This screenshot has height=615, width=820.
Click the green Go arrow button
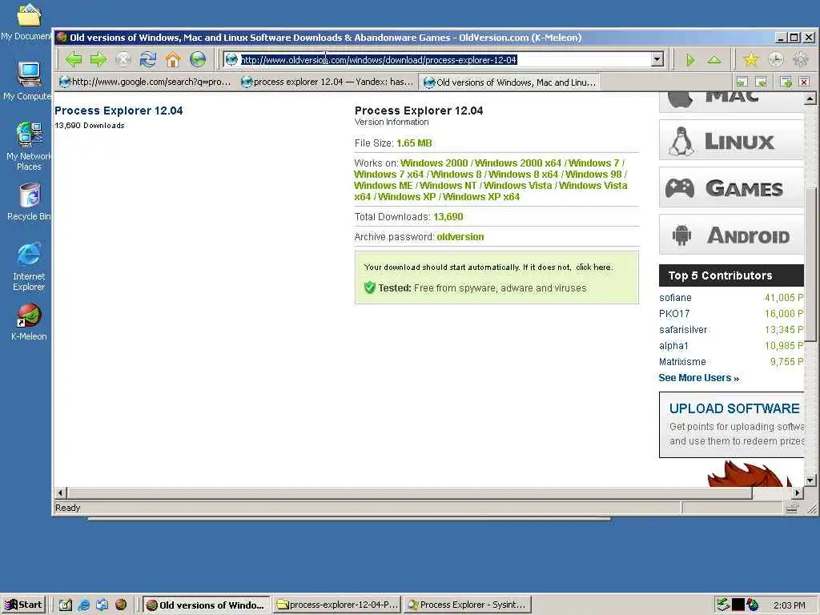pyautogui.click(x=690, y=60)
